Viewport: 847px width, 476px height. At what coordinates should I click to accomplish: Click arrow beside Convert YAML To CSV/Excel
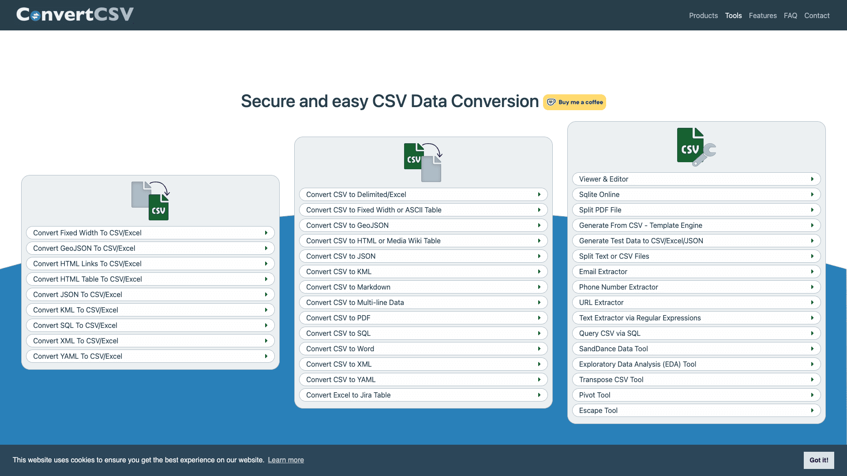coord(266,356)
